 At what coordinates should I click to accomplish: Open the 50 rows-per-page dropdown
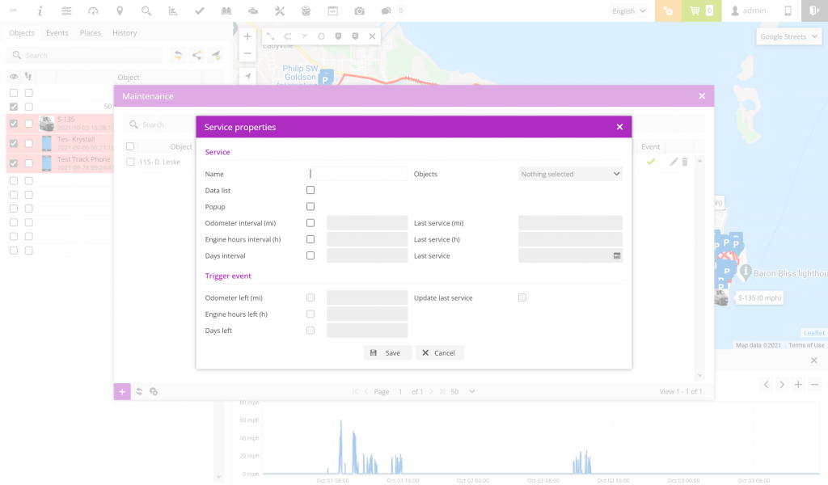pos(463,391)
